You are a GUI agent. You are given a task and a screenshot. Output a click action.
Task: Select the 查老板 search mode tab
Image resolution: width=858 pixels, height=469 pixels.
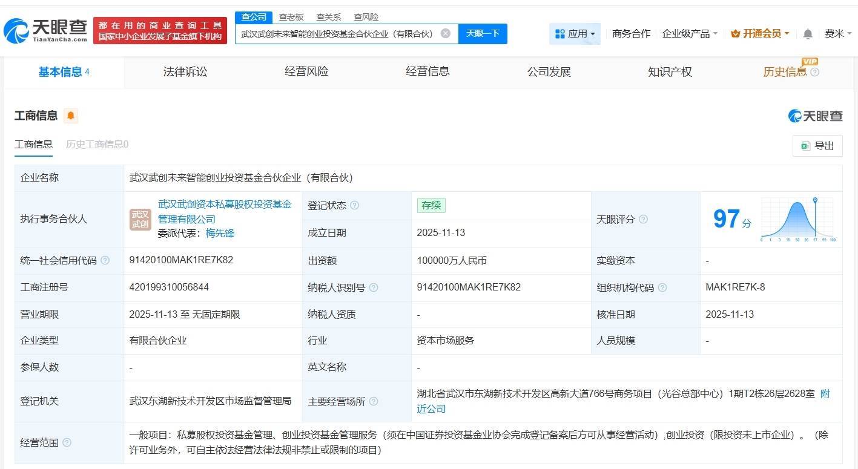coord(291,17)
